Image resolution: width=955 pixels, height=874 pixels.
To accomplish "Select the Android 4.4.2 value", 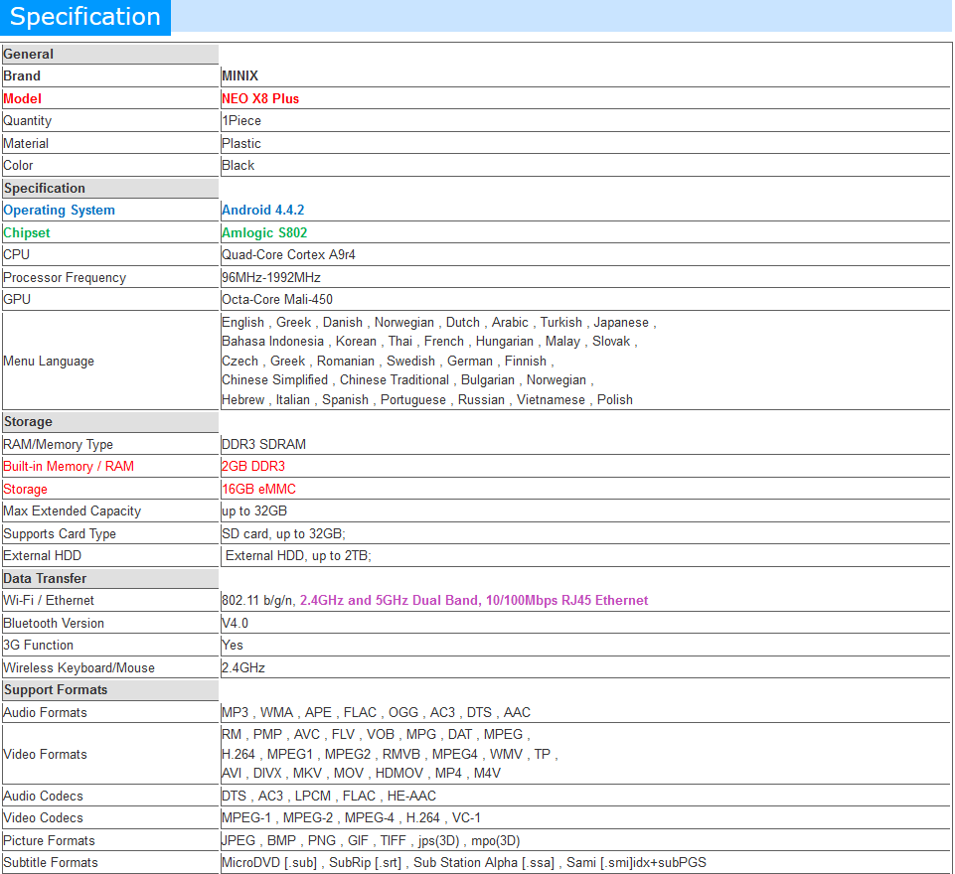I will [x=263, y=210].
